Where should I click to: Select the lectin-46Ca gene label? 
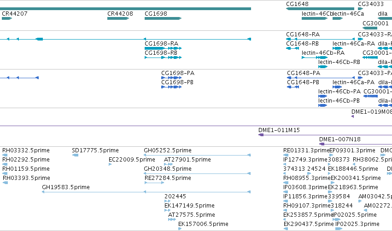pyautogui.click(x=348, y=14)
